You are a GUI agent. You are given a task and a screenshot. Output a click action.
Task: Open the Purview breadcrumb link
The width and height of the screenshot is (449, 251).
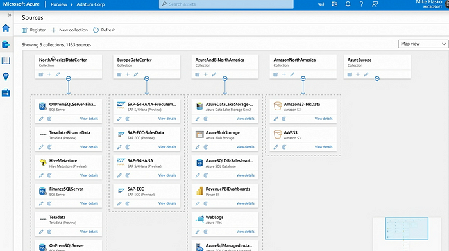[59, 4]
